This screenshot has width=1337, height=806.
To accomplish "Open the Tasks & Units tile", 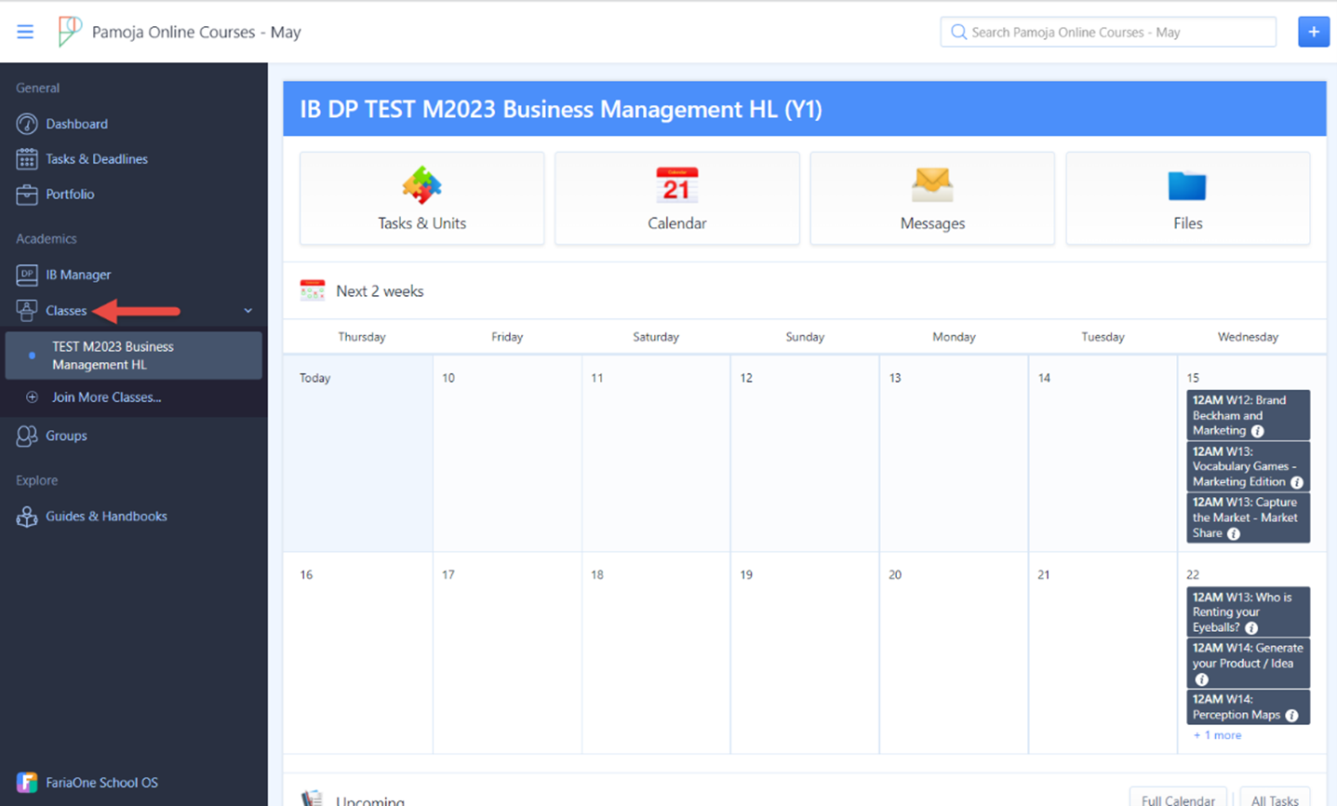I will [x=421, y=198].
